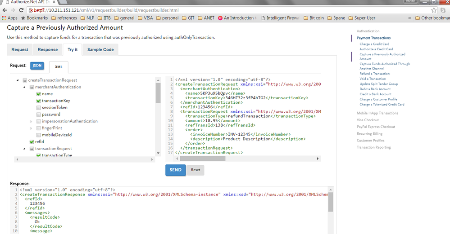Enable the sessionToken checkbox
Viewport: 450px width, 234px height.
point(38,108)
